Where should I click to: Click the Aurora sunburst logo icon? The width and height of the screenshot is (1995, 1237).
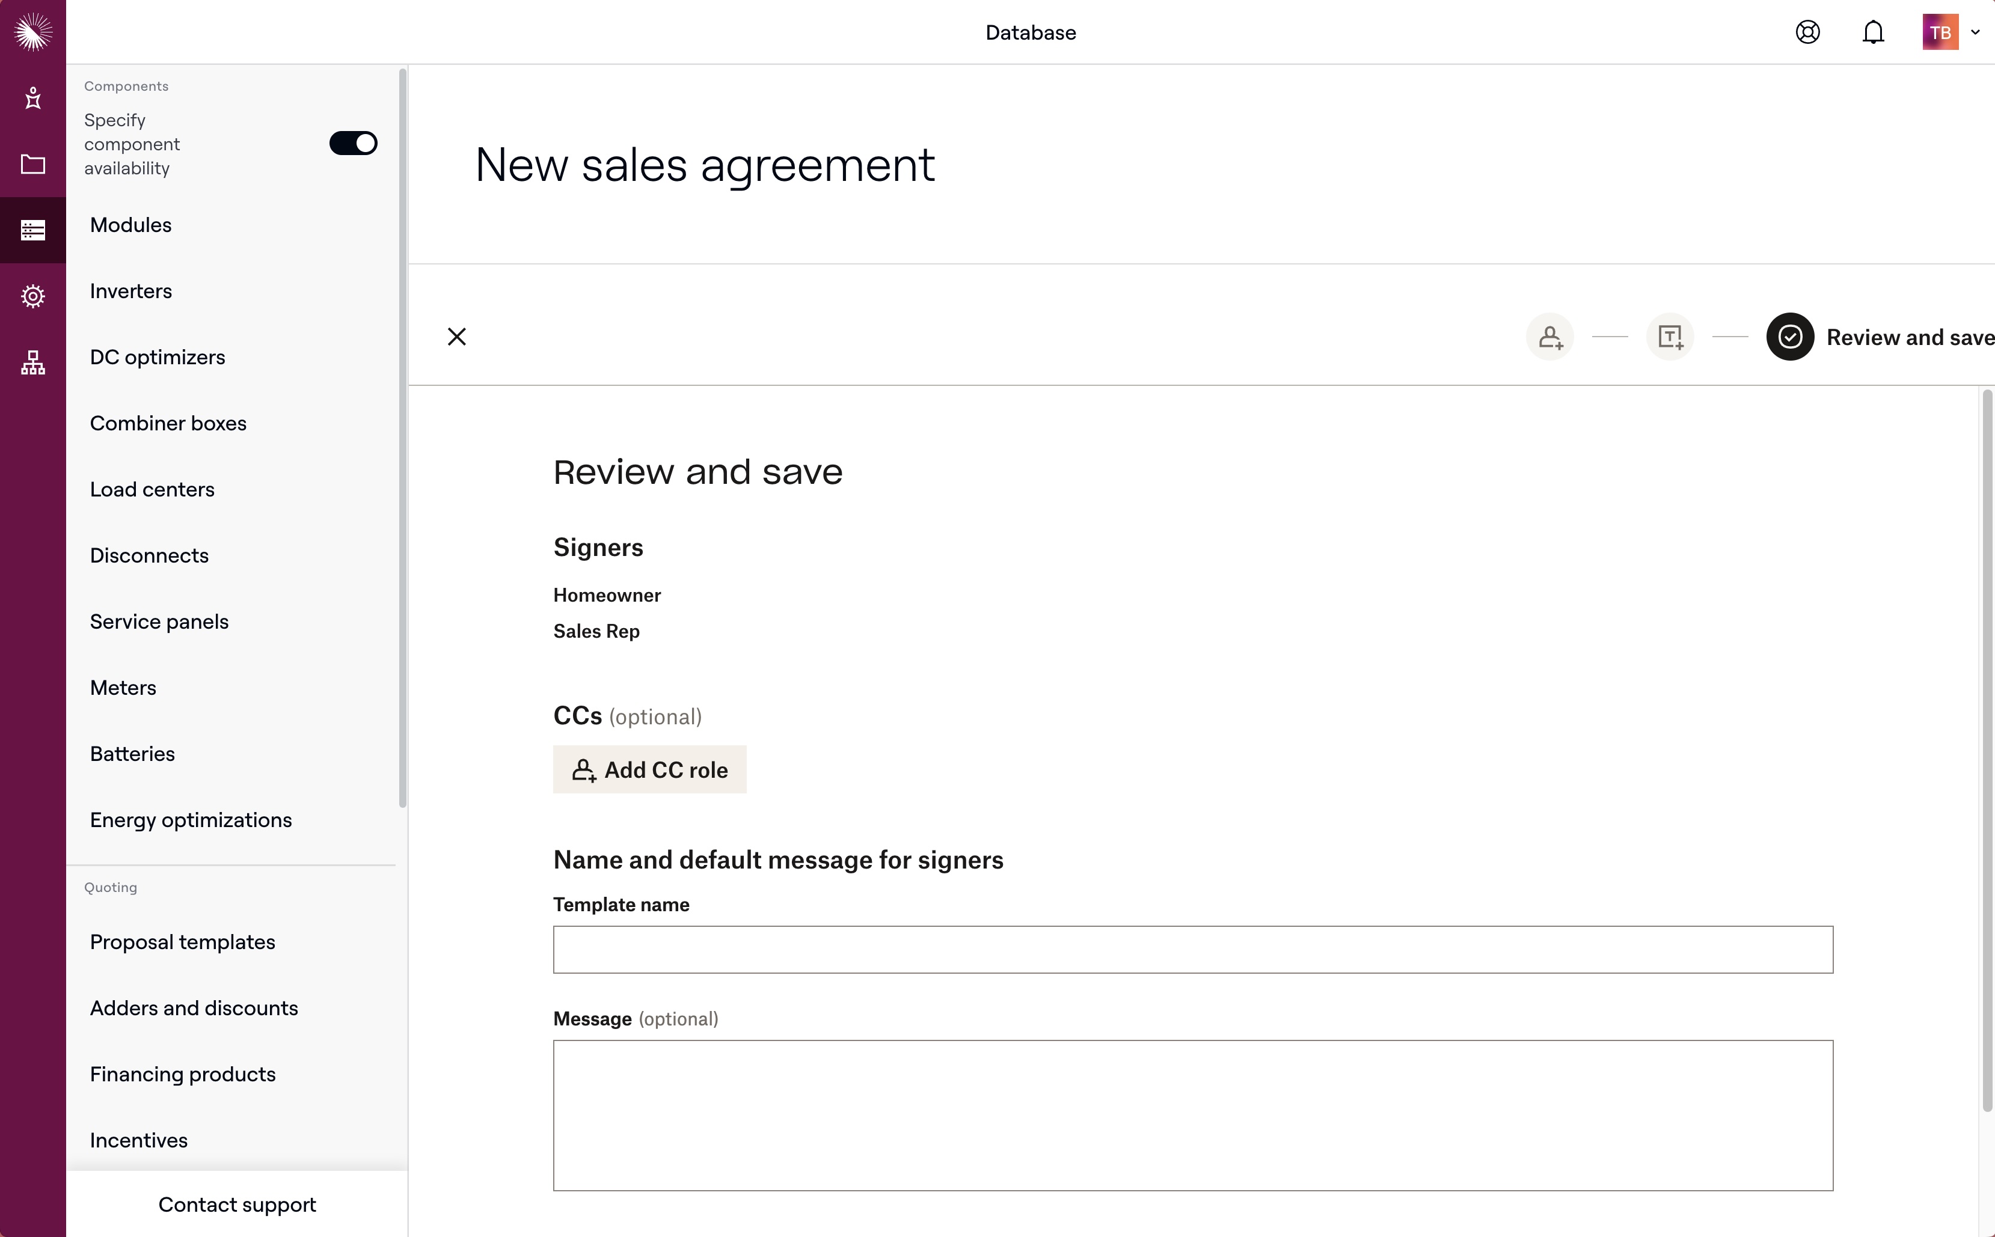[32, 32]
